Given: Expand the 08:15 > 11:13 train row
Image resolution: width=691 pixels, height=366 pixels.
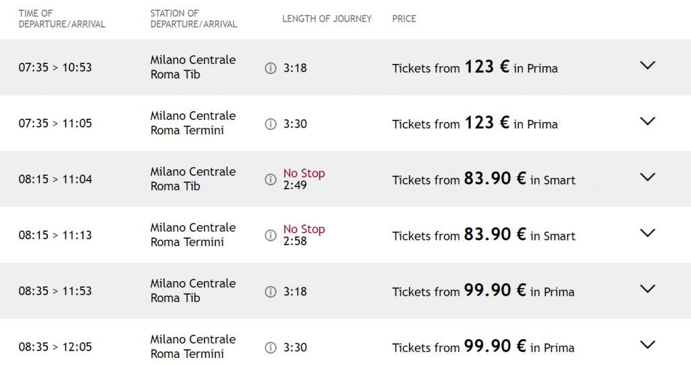Looking at the screenshot, I should click(648, 233).
